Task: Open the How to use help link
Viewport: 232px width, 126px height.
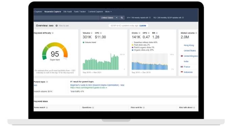Action: pos(64,26)
